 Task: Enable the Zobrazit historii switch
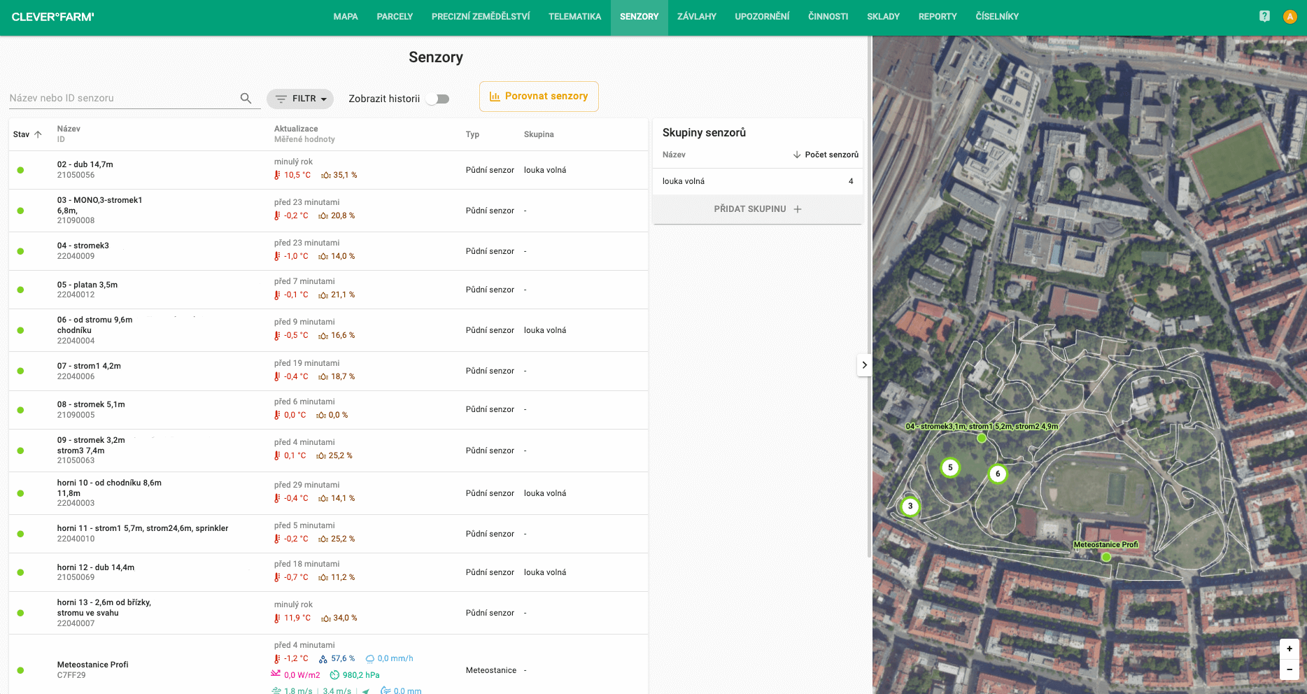click(x=438, y=99)
